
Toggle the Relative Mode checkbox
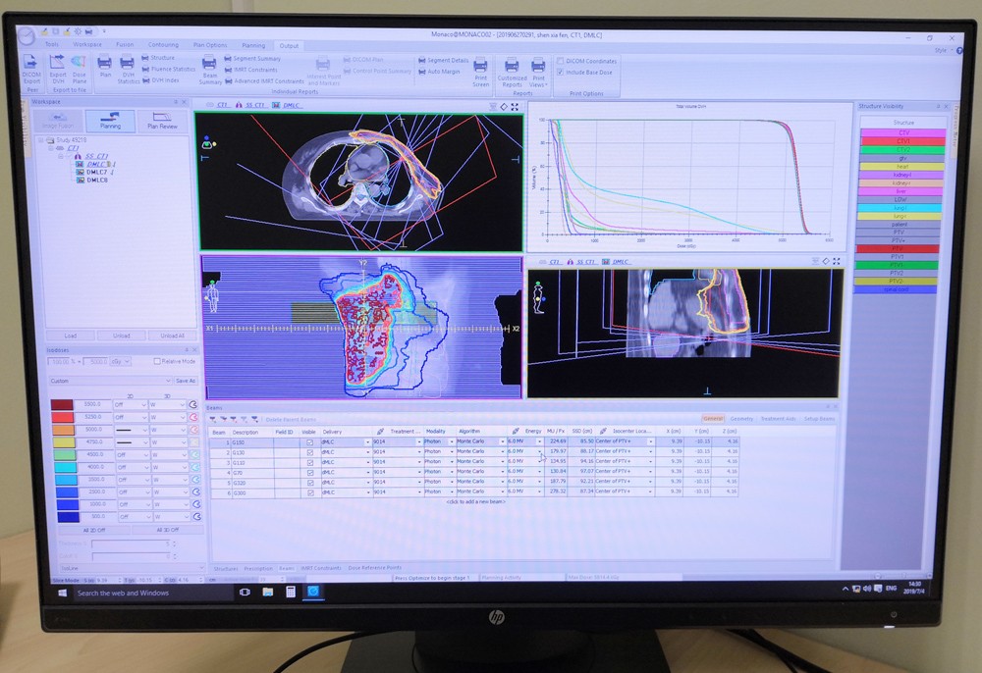(x=156, y=361)
